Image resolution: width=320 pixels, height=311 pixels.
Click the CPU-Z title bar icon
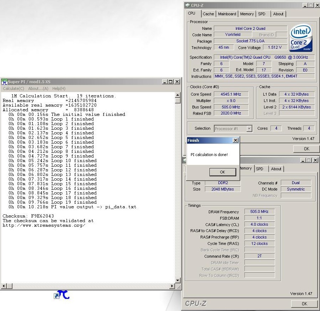(x=187, y=5)
